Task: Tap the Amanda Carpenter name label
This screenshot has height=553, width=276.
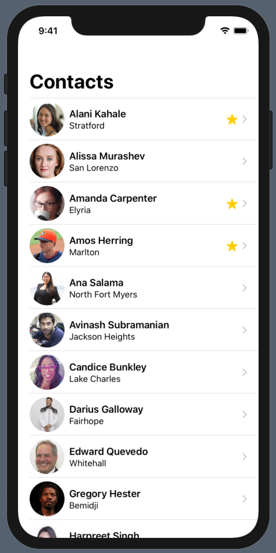Action: click(x=113, y=198)
